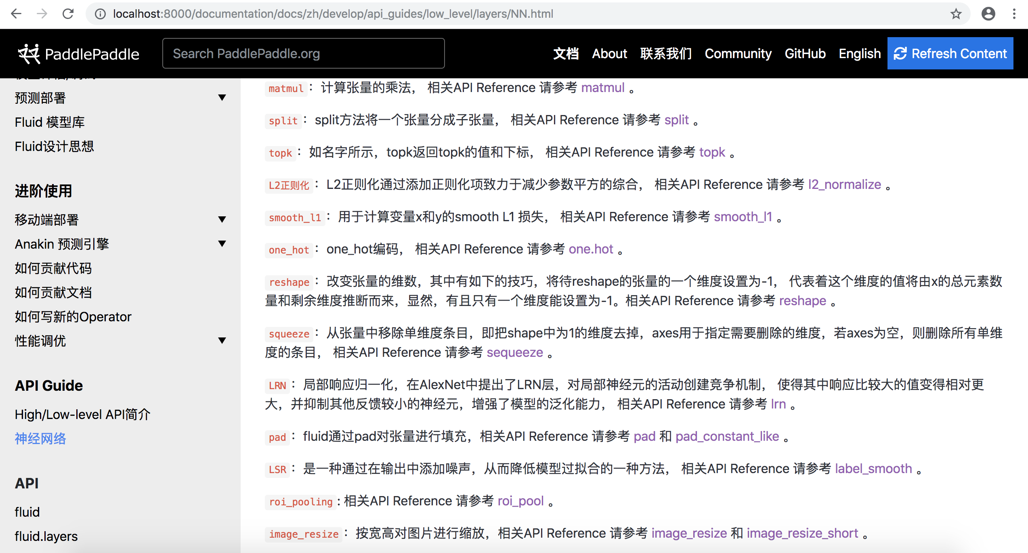Open the Chrome profile avatar icon

[x=988, y=14]
